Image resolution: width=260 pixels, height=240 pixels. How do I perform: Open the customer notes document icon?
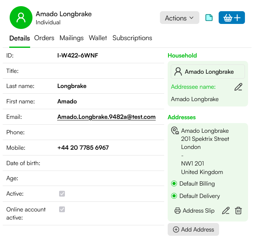point(209,18)
